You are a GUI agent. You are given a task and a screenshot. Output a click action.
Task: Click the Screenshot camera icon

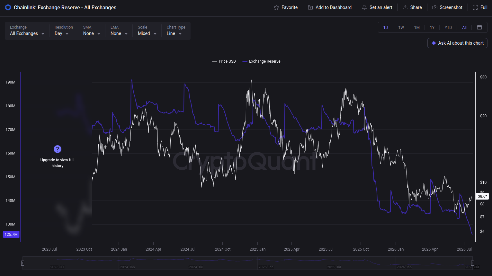tap(435, 7)
